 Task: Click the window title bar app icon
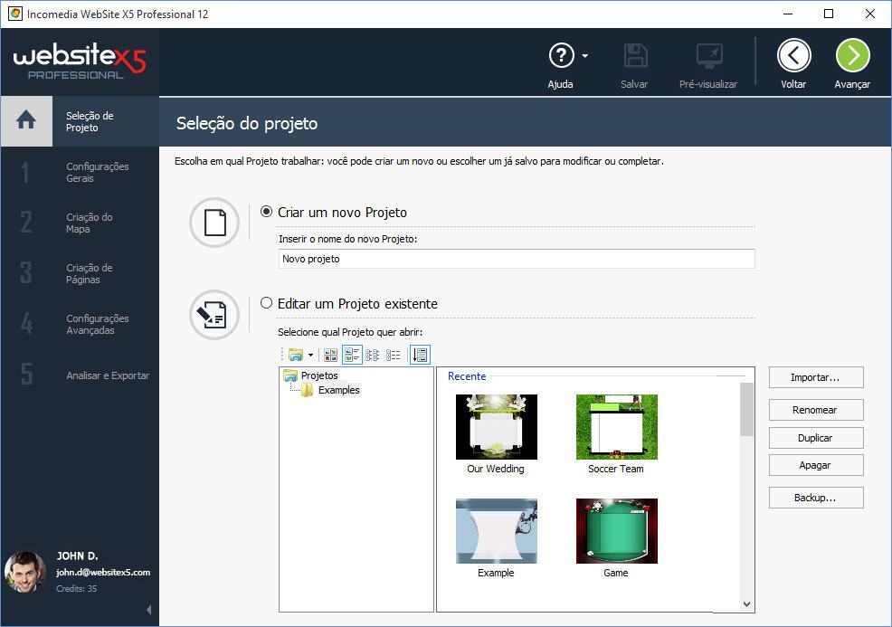tap(14, 14)
